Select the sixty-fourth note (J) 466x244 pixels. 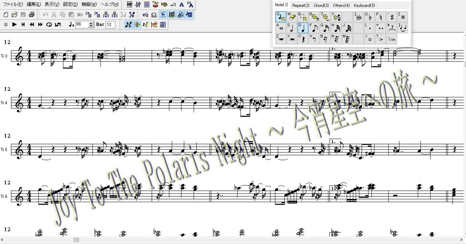tap(347, 28)
